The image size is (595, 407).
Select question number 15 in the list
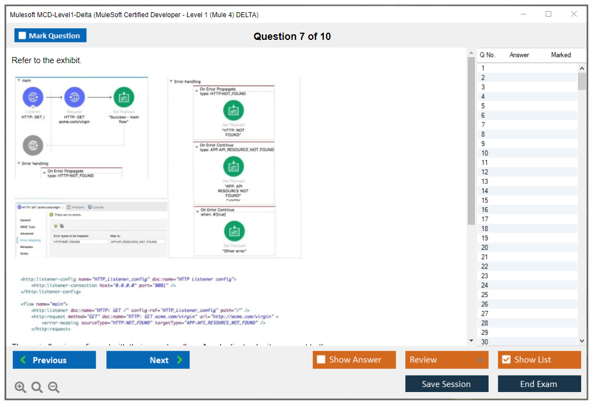tap(485, 200)
